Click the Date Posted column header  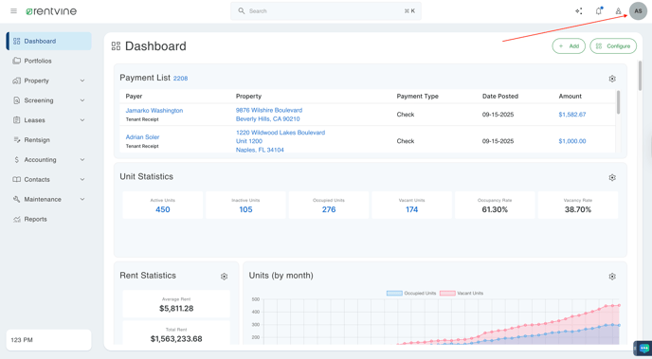[500, 96]
